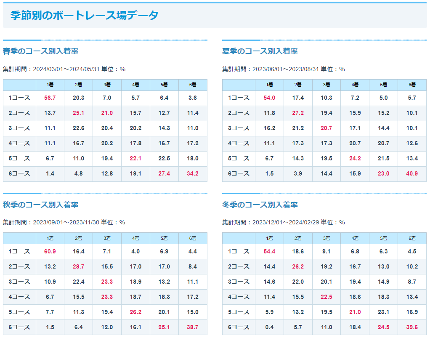Image resolution: width=430 pixels, height=338 pixels.
Task: Select the 60.9 cell in the autumn table
Action: 50,251
